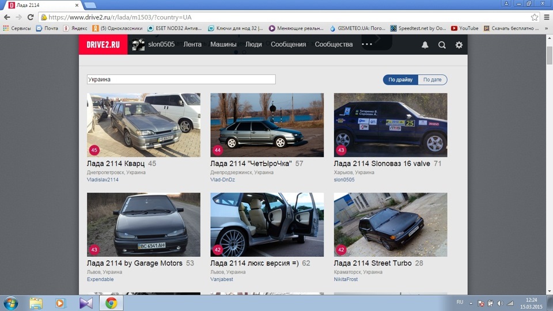Open the Speedtest.net bookmark
The image size is (553, 311).
click(x=418, y=28)
